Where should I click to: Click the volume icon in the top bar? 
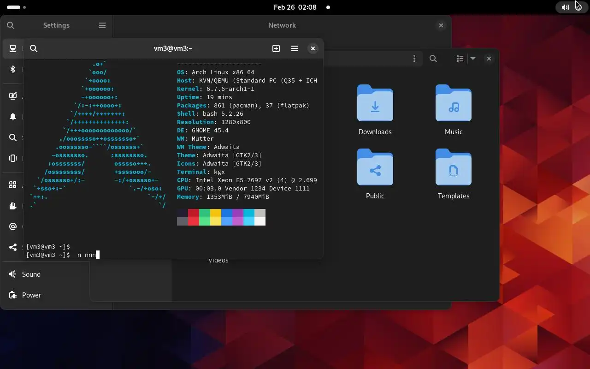tap(565, 7)
